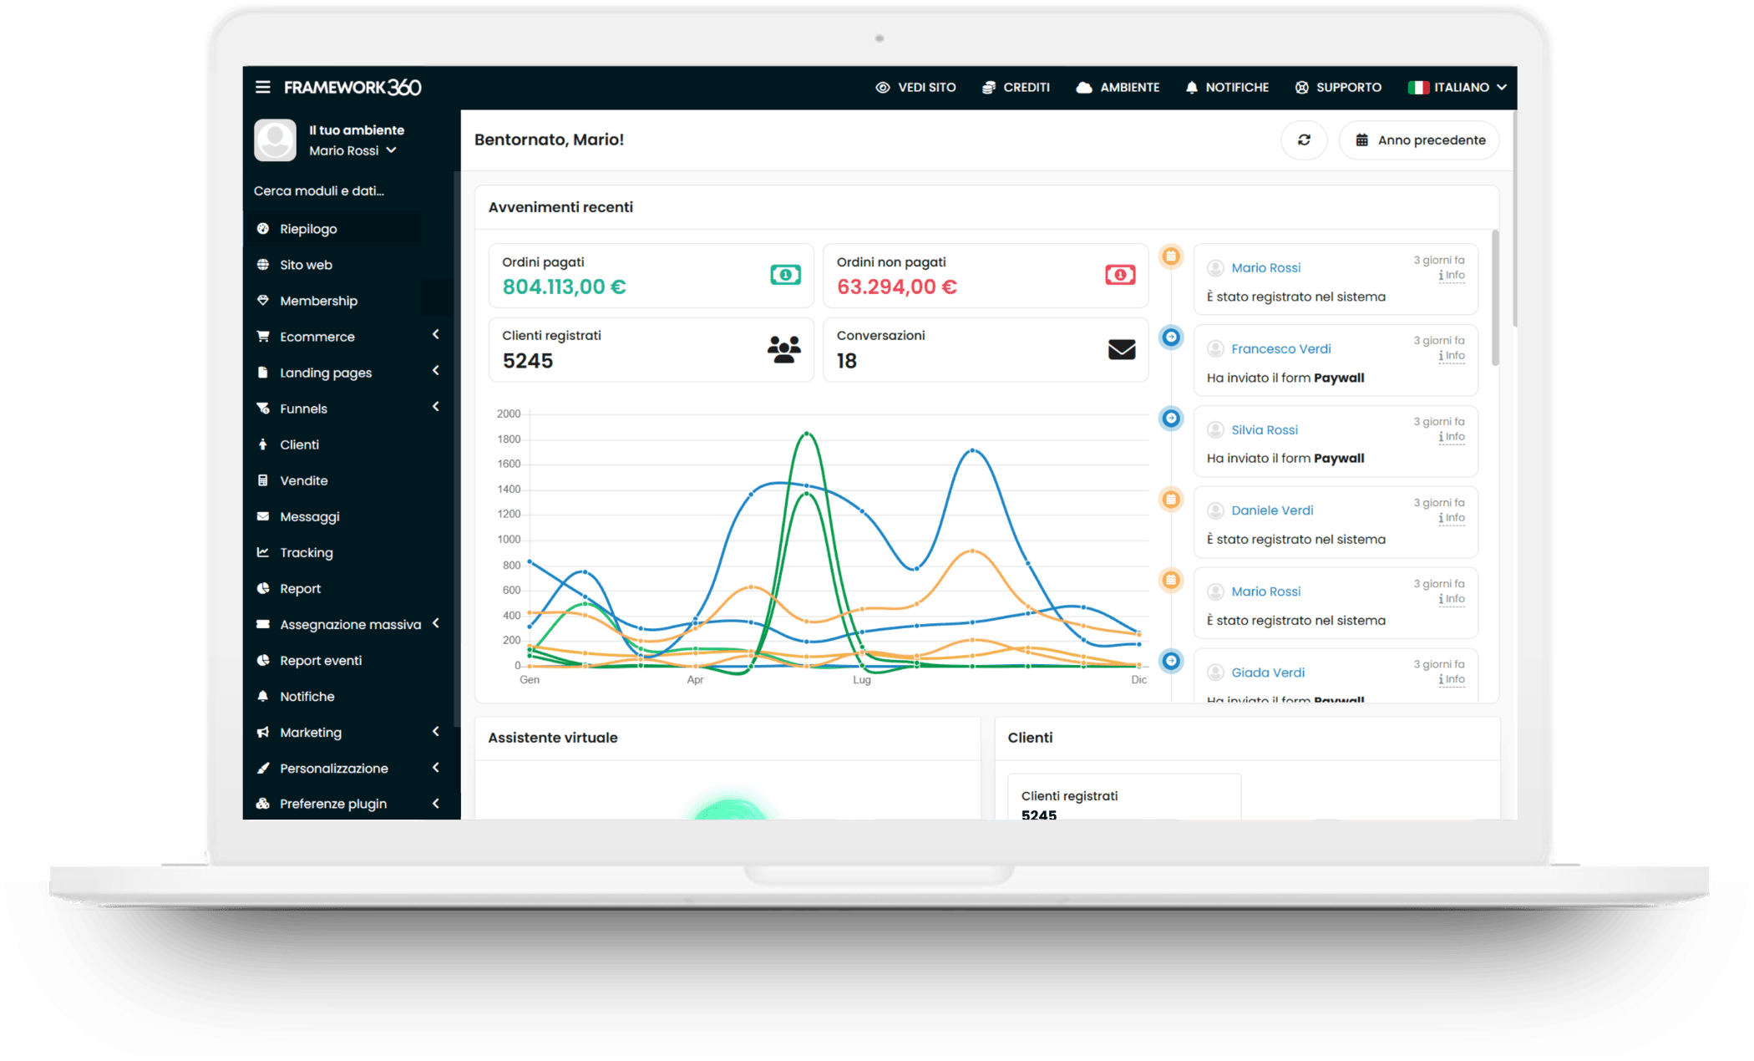Open Tracking in the sidebar
Image resolution: width=1754 pixels, height=1061 pixels.
coord(306,552)
